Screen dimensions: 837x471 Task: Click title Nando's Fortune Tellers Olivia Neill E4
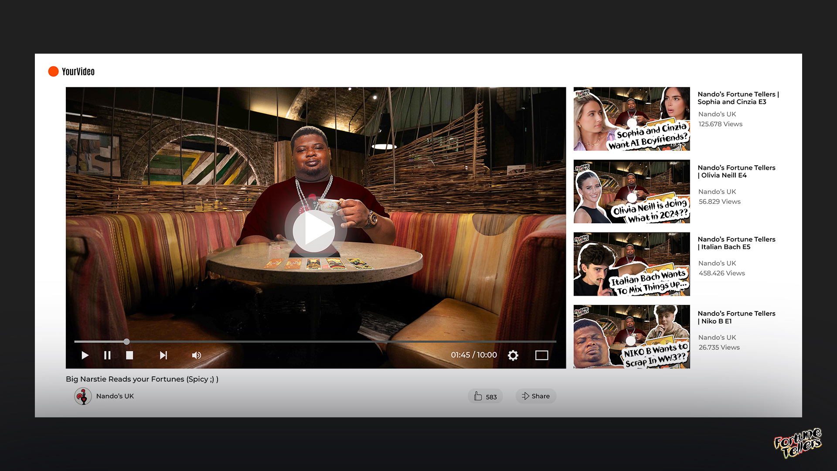736,171
